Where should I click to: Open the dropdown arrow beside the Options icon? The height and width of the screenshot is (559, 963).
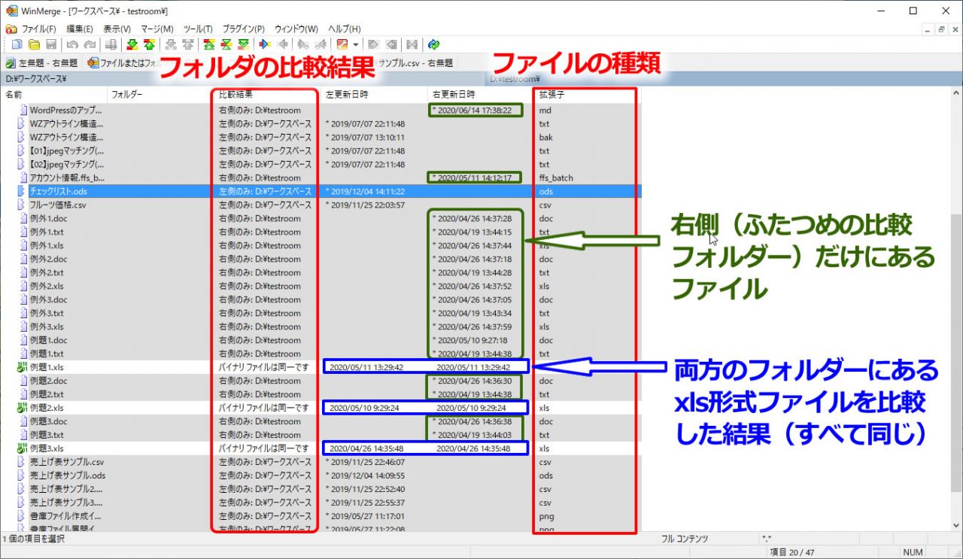click(x=355, y=44)
